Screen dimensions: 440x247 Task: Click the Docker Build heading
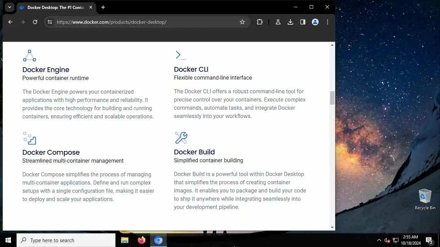click(x=194, y=152)
